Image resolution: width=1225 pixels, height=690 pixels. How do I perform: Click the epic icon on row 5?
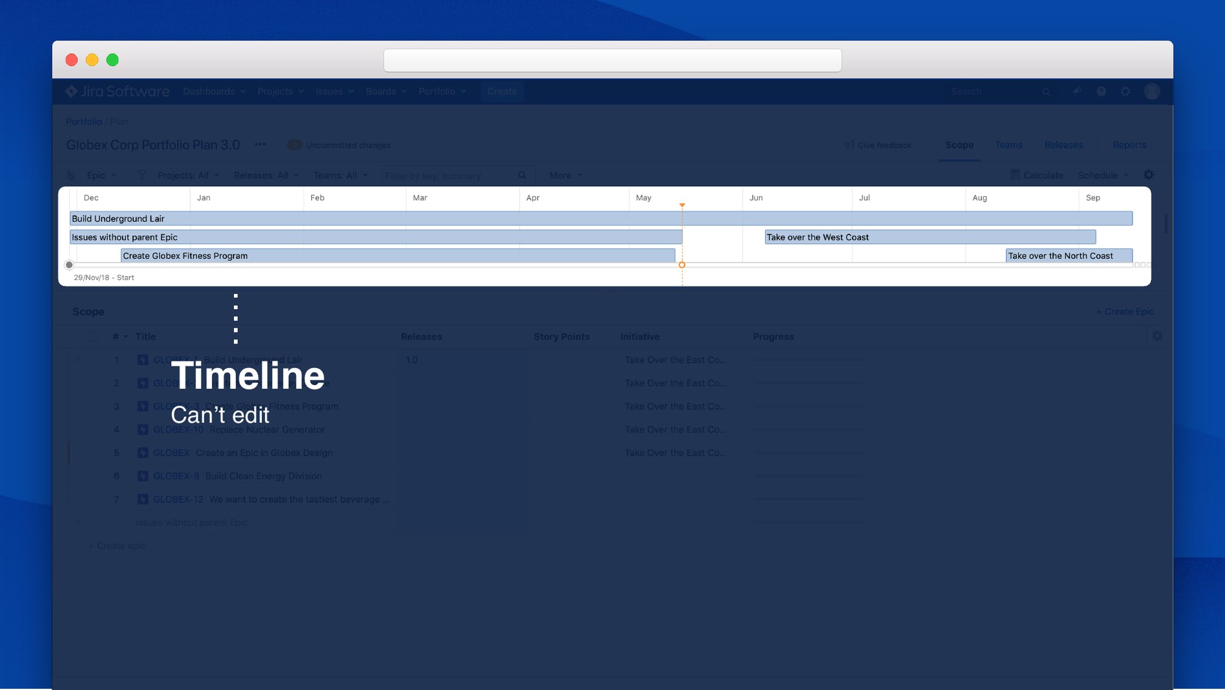[143, 453]
